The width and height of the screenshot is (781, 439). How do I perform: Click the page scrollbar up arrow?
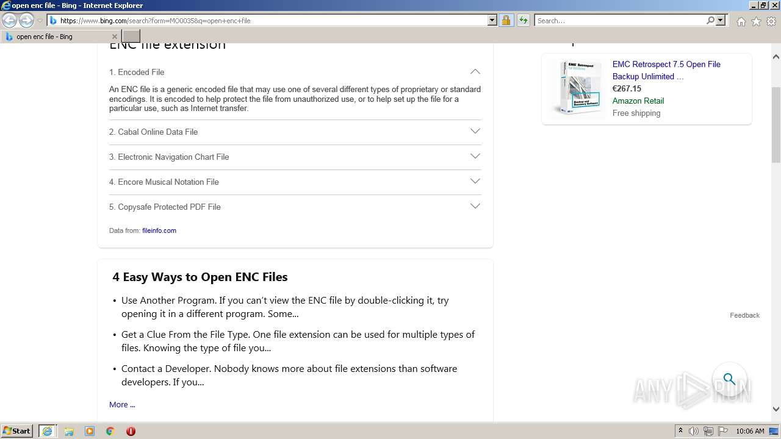776,57
